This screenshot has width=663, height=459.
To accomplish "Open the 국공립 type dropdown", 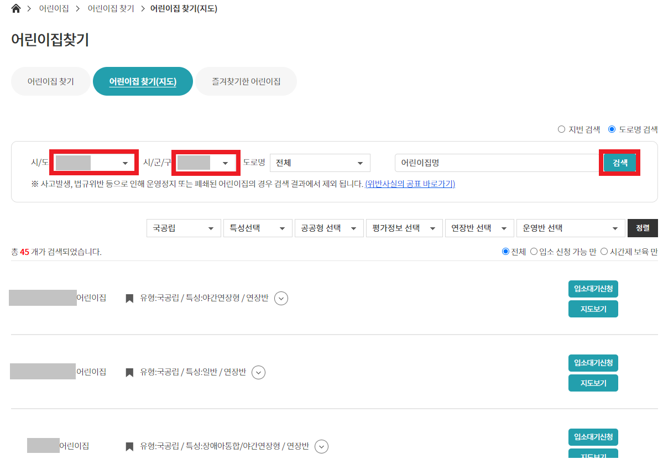I will 183,227.
